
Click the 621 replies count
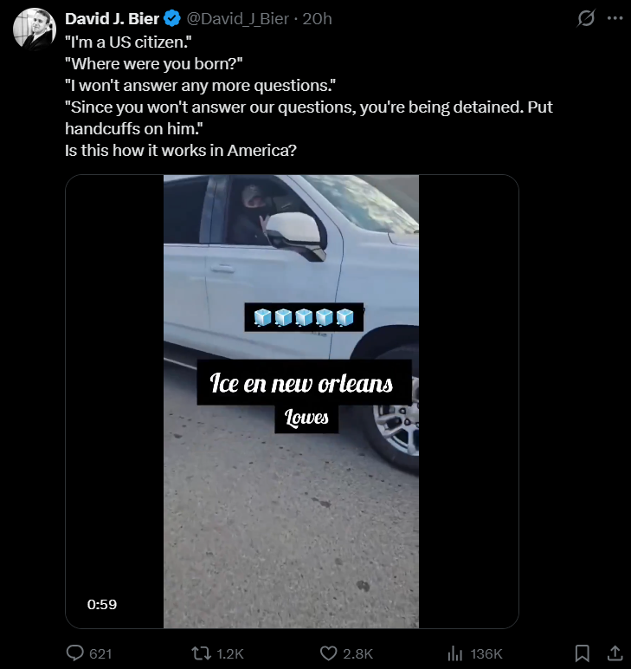[x=100, y=653]
